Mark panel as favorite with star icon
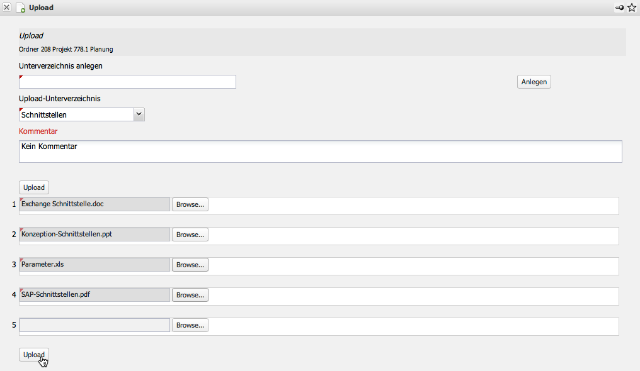 (632, 8)
